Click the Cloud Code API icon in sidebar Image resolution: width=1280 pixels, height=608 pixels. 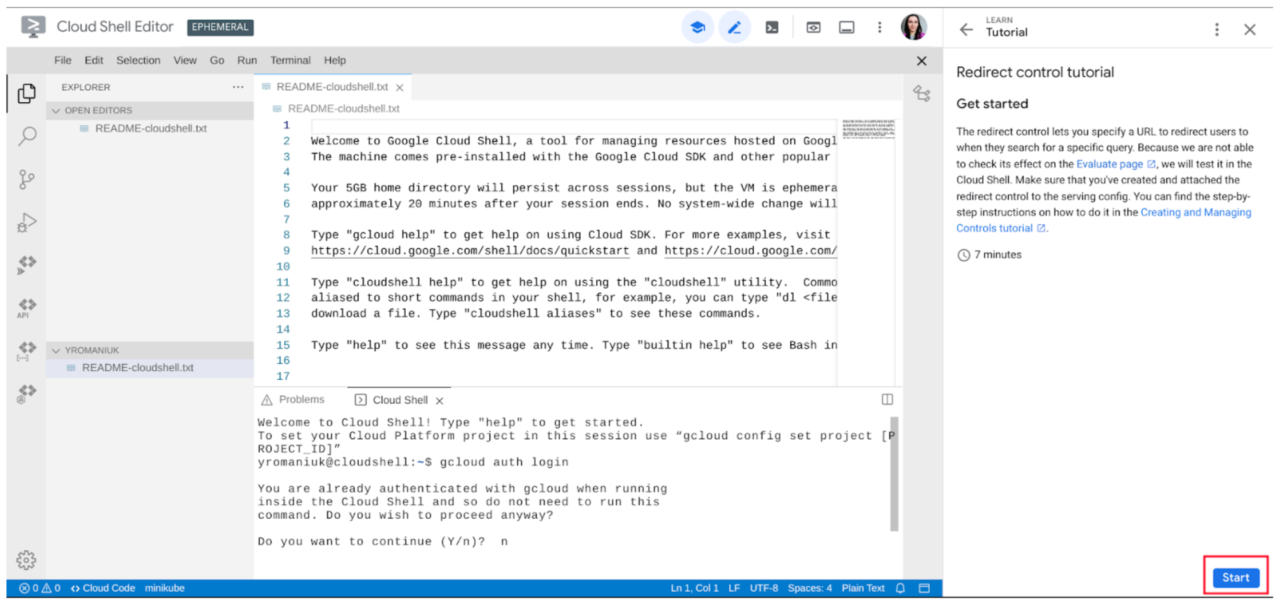pos(27,308)
